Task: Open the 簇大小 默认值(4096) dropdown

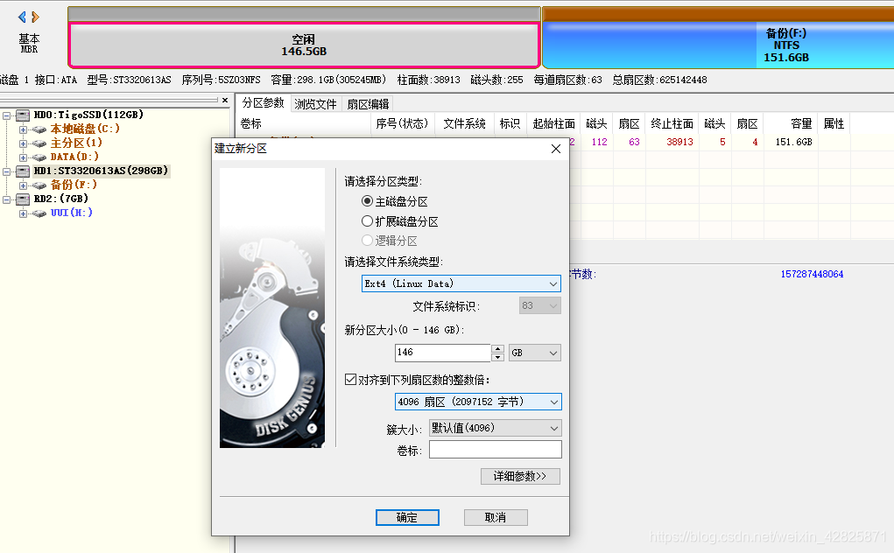Action: pyautogui.click(x=496, y=428)
